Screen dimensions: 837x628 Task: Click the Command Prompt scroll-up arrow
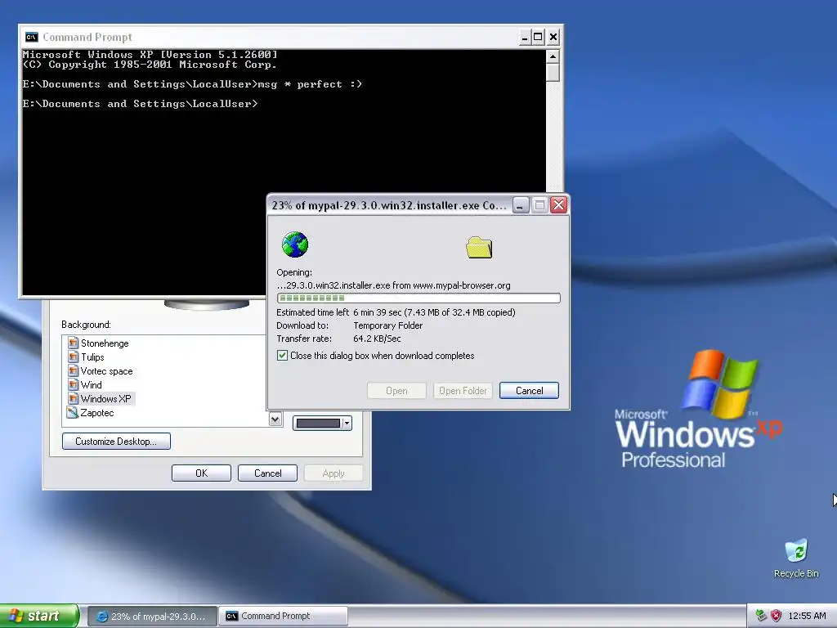click(x=553, y=56)
